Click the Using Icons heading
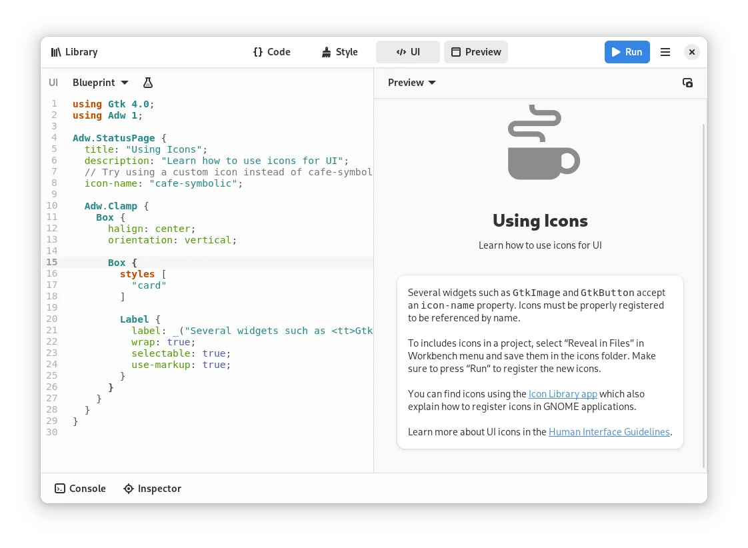 pos(540,221)
